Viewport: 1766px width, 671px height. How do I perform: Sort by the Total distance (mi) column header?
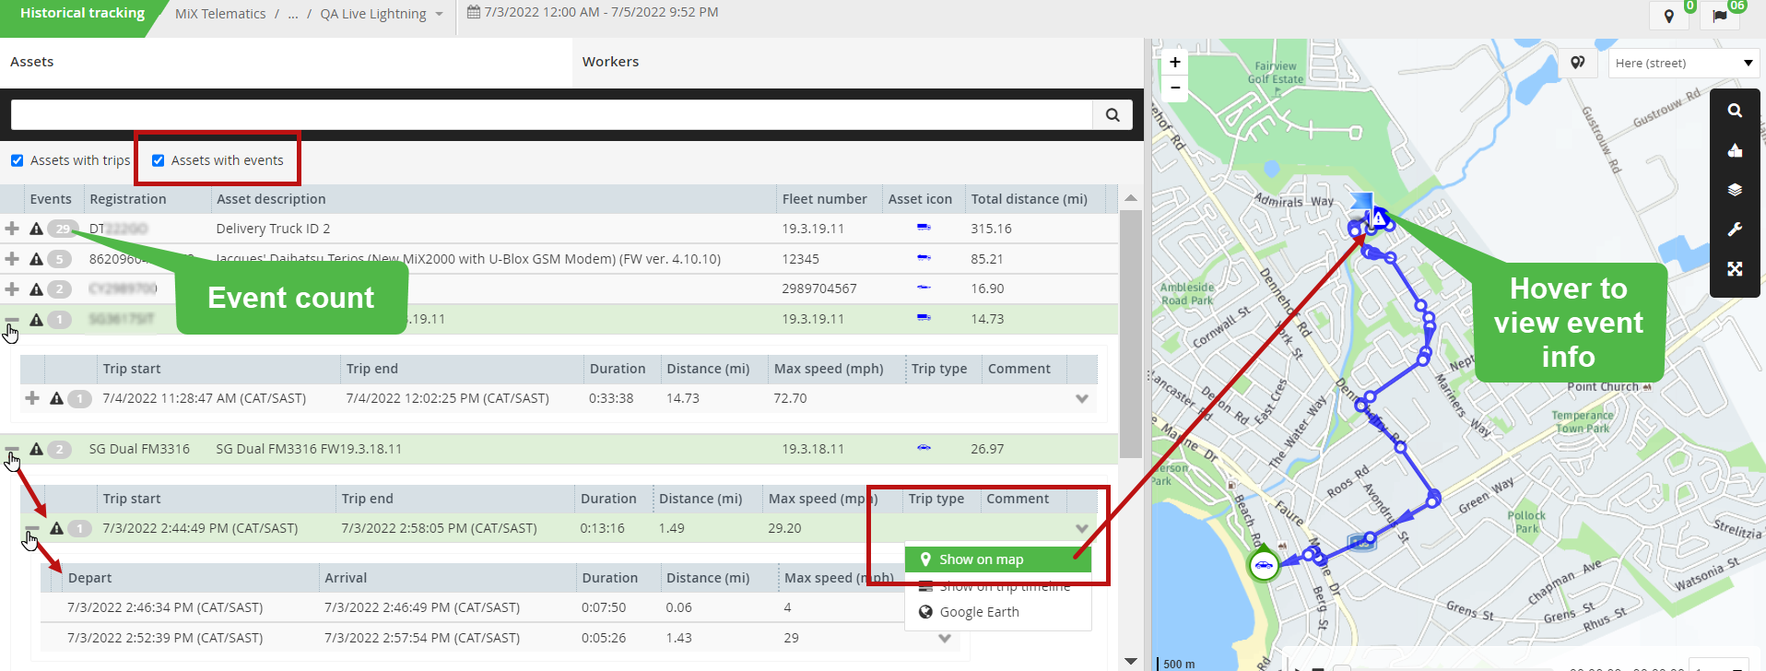pos(1029,199)
